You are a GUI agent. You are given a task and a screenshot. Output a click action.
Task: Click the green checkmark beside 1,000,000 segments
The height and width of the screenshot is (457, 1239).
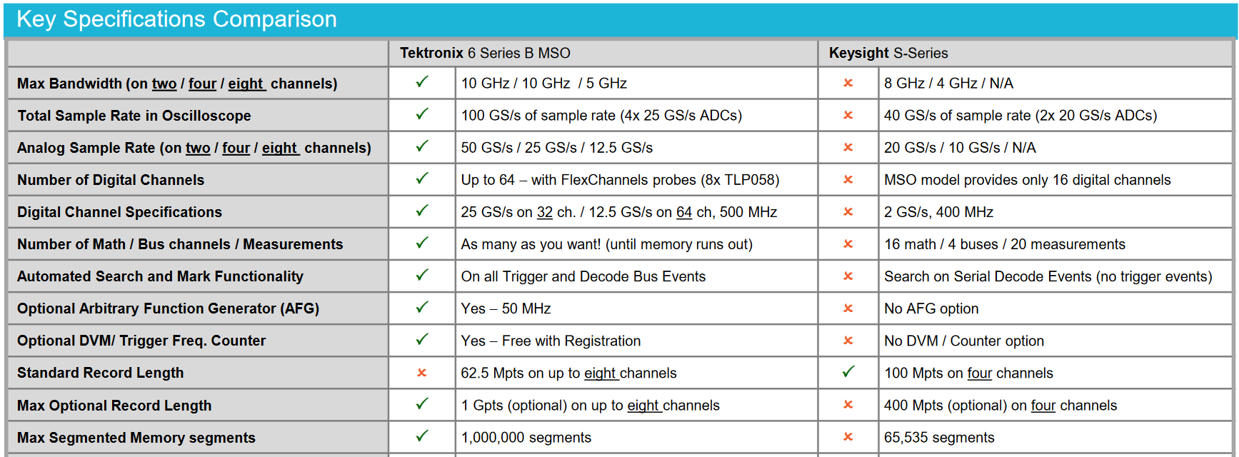point(422,436)
